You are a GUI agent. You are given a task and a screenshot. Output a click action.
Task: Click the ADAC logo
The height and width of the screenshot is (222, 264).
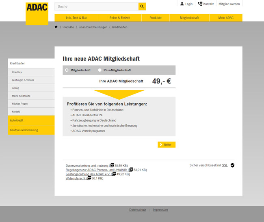37,14
